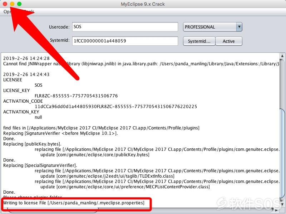Viewport: 286px width, 214px height.
Task: Click the SystemId... button
Action: [199, 41]
